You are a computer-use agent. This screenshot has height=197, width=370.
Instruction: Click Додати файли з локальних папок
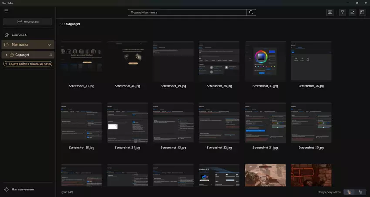[x=28, y=64]
